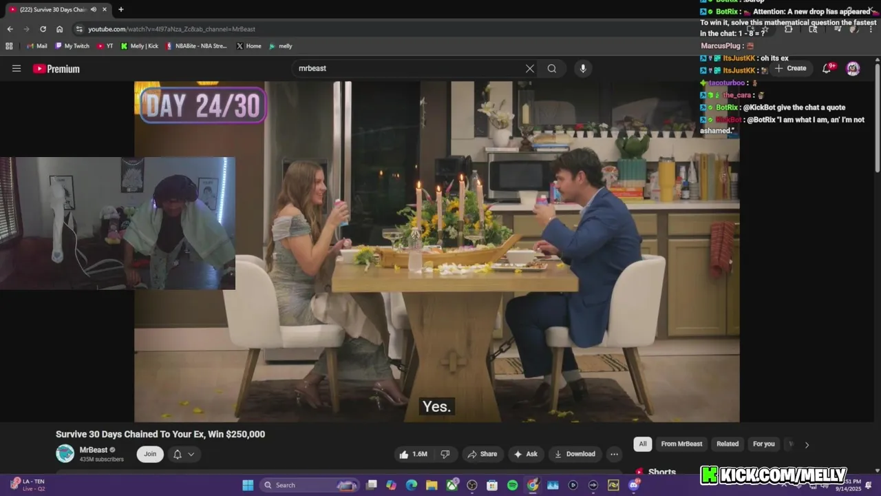881x496 pixels.
Task: Join the MrBeast channel membership
Action: click(150, 454)
